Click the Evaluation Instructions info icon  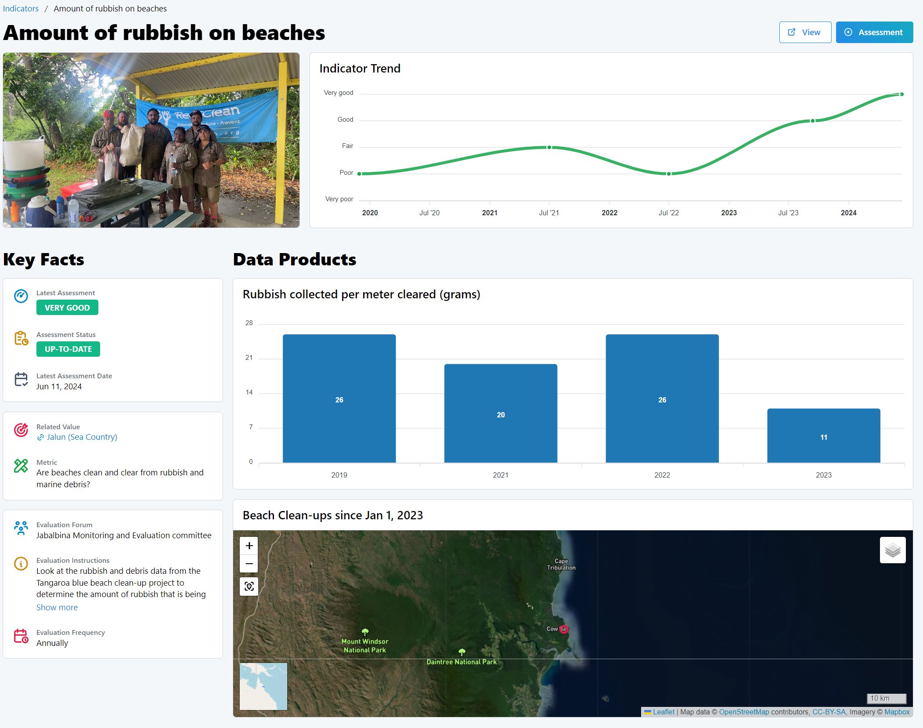21,563
